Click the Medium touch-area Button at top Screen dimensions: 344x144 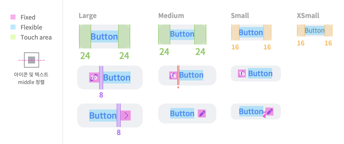point(182,34)
